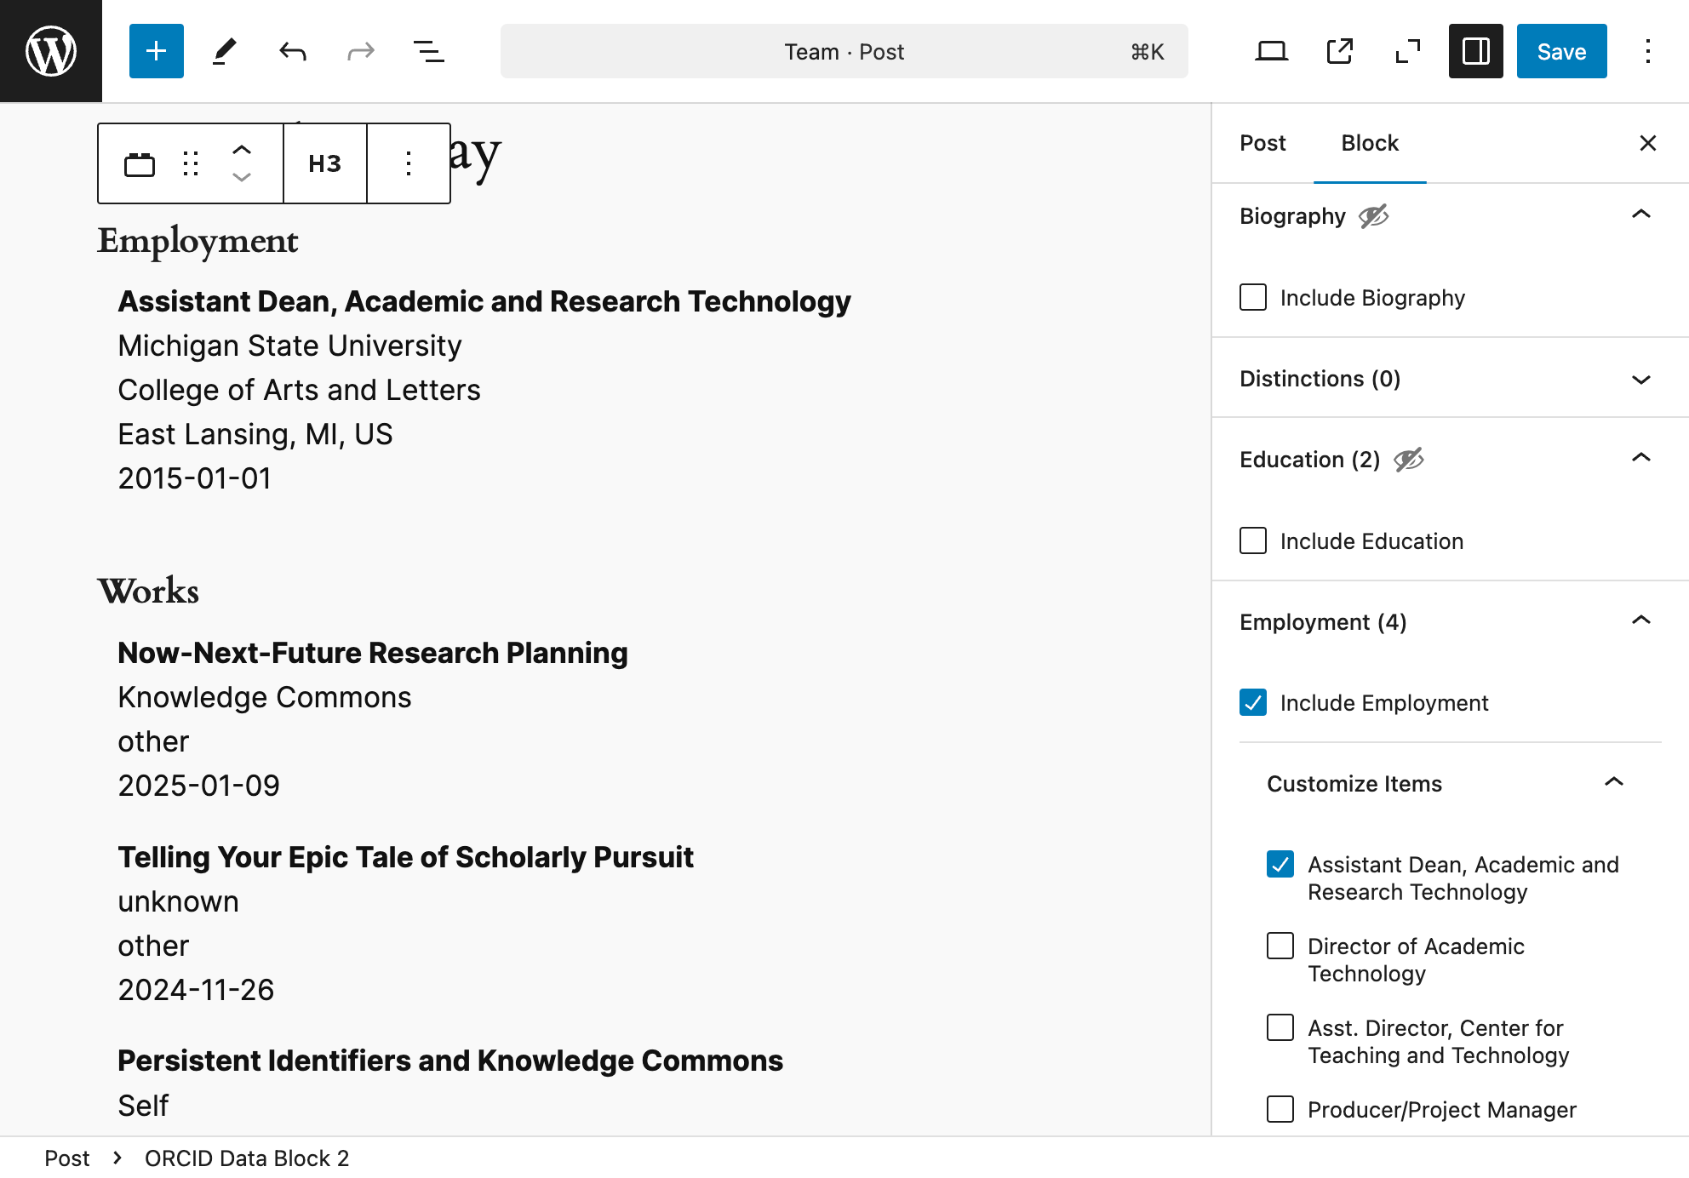Viewport: 1689px width, 1178px height.
Task: Click the Works heading in the editor
Action: [x=148, y=591]
